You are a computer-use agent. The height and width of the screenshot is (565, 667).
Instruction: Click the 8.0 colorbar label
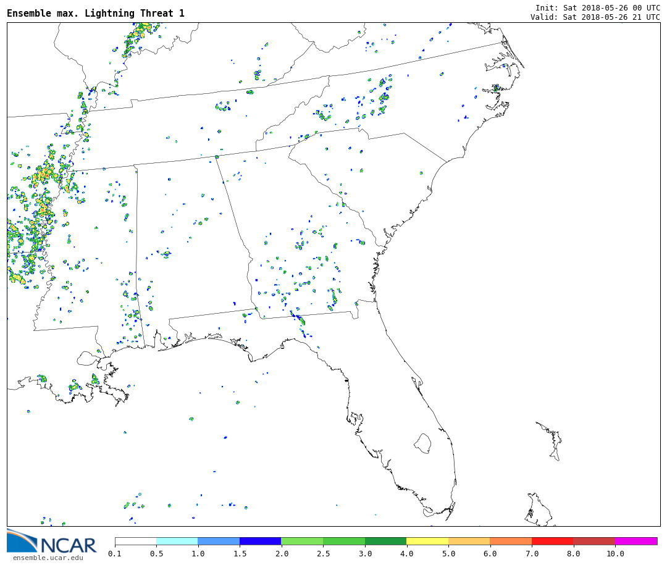point(573,553)
